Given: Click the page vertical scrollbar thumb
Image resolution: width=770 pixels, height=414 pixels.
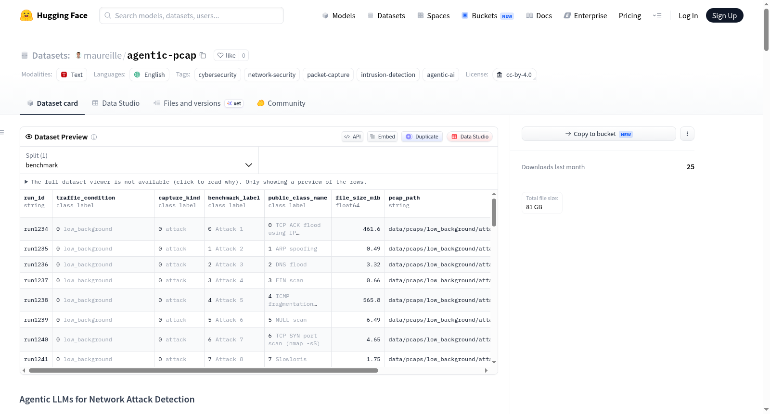Looking at the screenshot, I should tap(766, 29).
